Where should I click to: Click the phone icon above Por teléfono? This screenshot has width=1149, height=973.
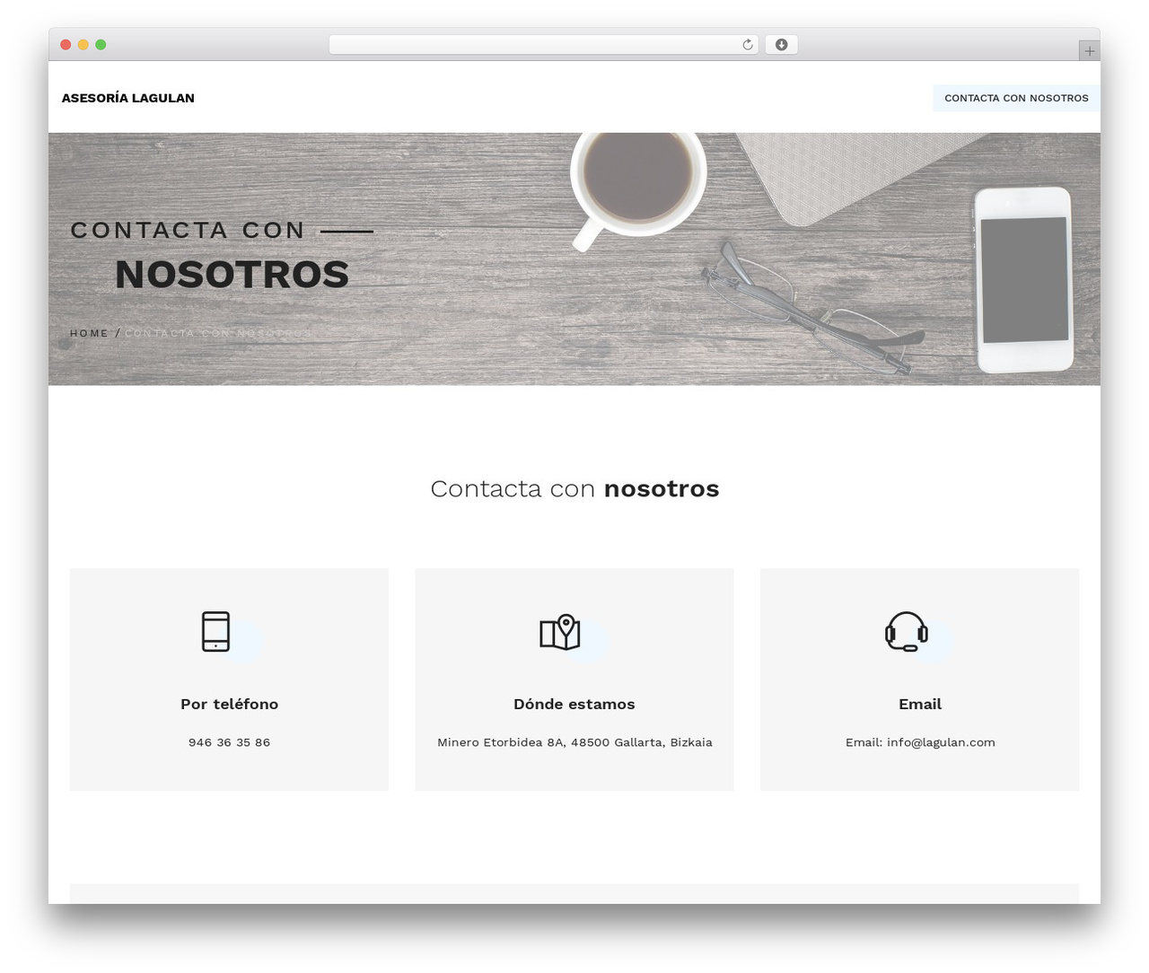pyautogui.click(x=215, y=632)
